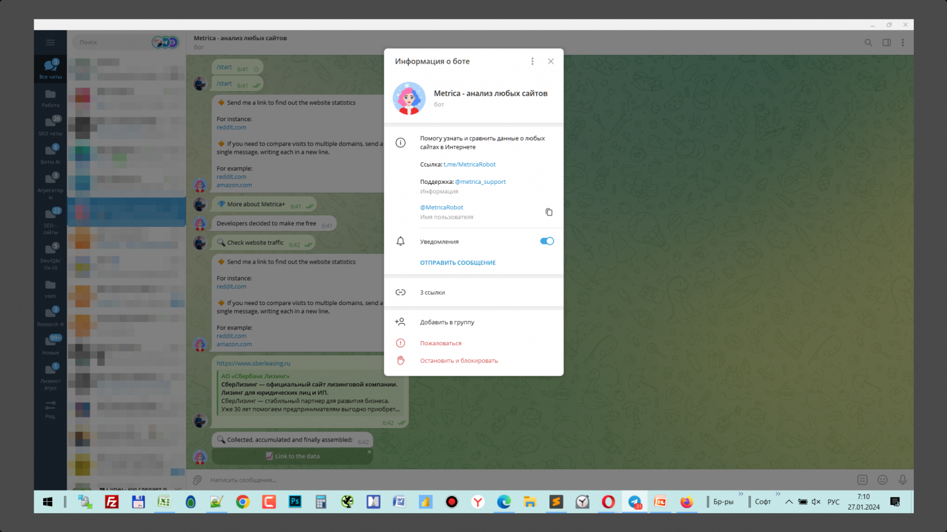
Task: Switch the РУС input language
Action: 833,502
